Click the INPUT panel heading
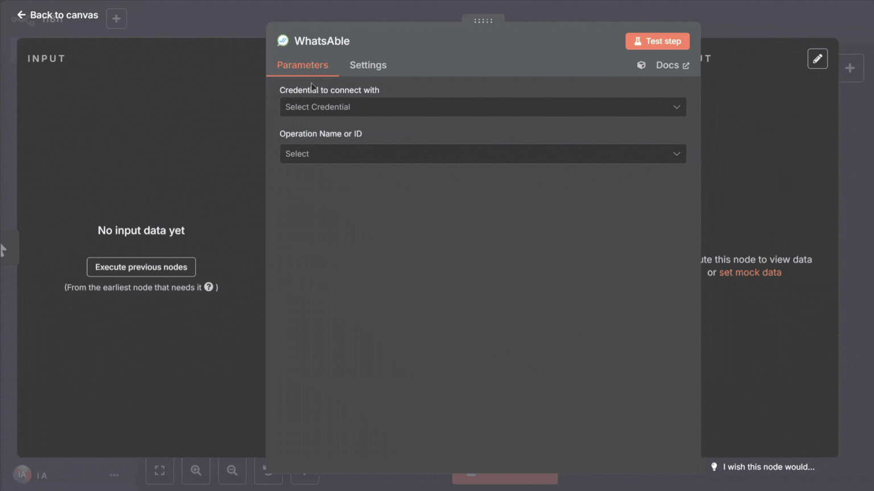 pos(47,59)
